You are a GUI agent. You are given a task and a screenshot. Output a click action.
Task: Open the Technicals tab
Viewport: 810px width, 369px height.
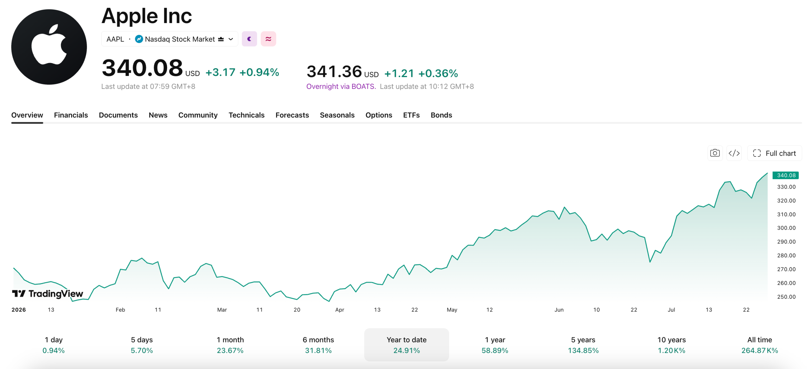[x=246, y=115]
